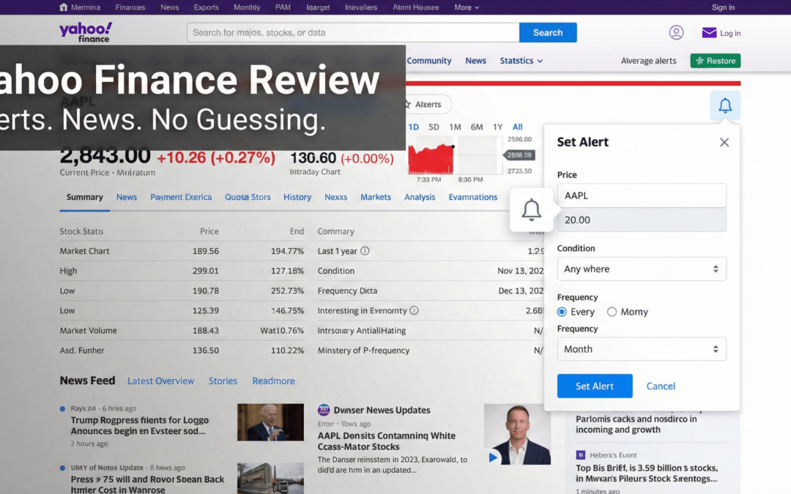Click the highlighted bell icon above Set Alert

pyautogui.click(x=725, y=105)
